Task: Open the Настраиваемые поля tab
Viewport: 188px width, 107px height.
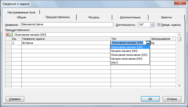Action: pos(21,12)
